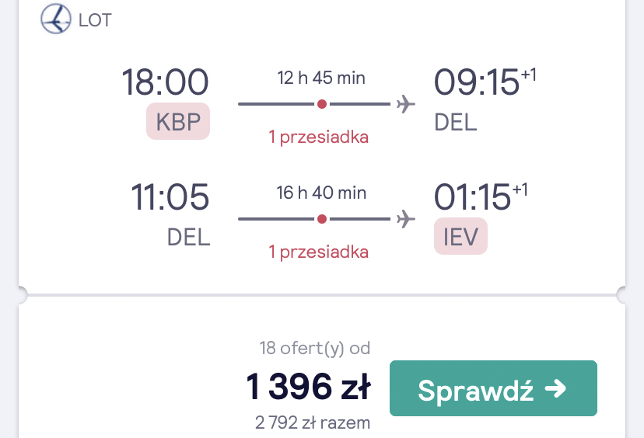
Task: Click the 12 h 45 min duration label
Action: pyautogui.click(x=321, y=78)
